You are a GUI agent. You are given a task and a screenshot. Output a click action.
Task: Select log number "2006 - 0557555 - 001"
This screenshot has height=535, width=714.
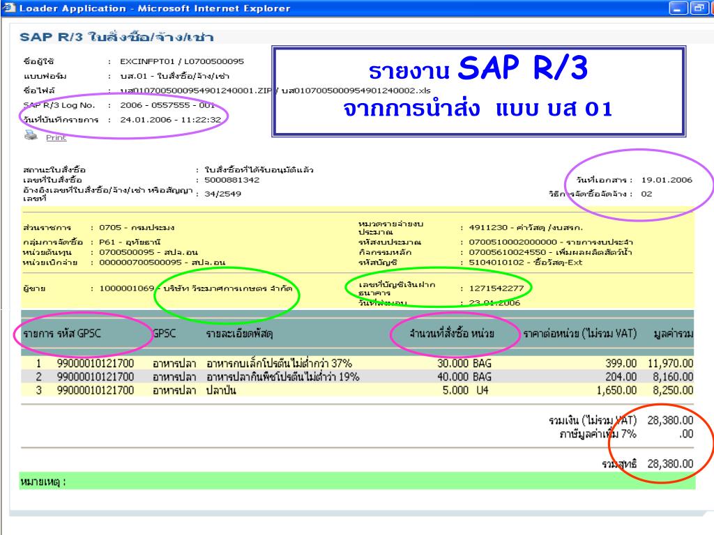pos(167,105)
